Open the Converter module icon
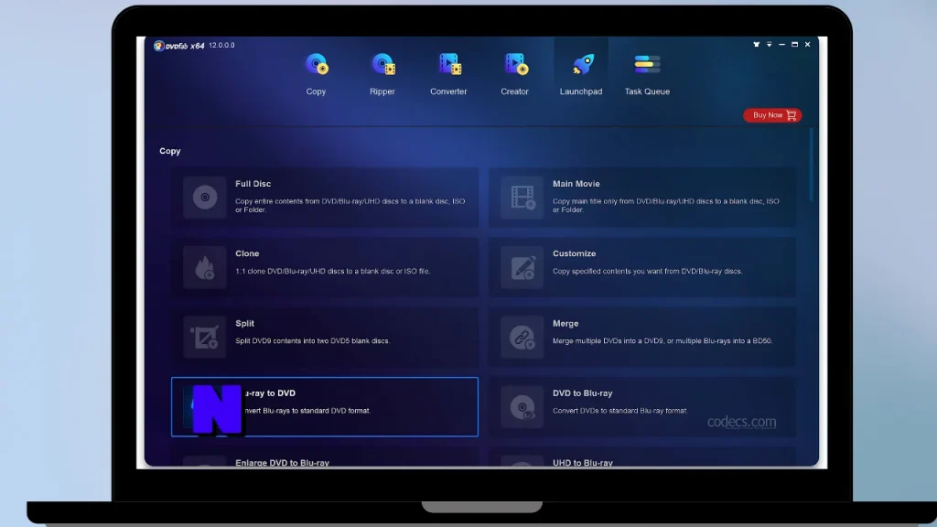 (x=448, y=64)
